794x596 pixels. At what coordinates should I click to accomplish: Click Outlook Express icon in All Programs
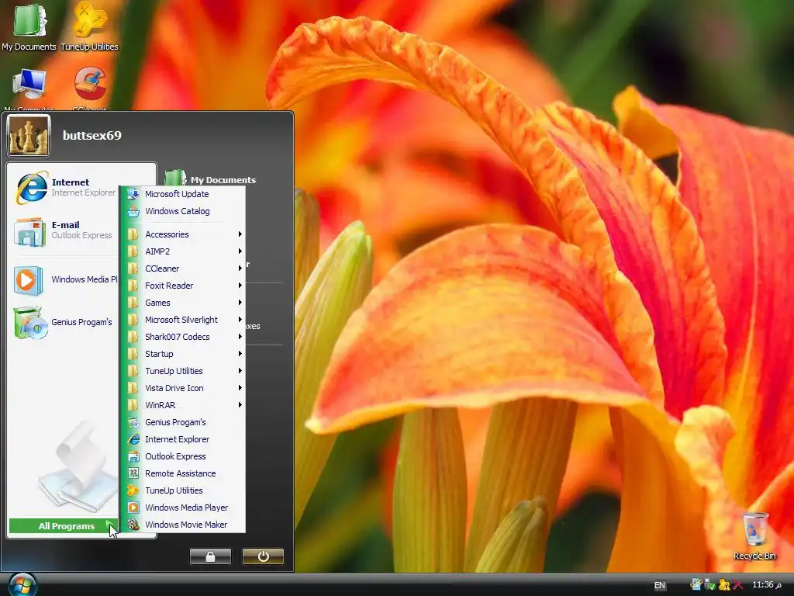(x=133, y=456)
